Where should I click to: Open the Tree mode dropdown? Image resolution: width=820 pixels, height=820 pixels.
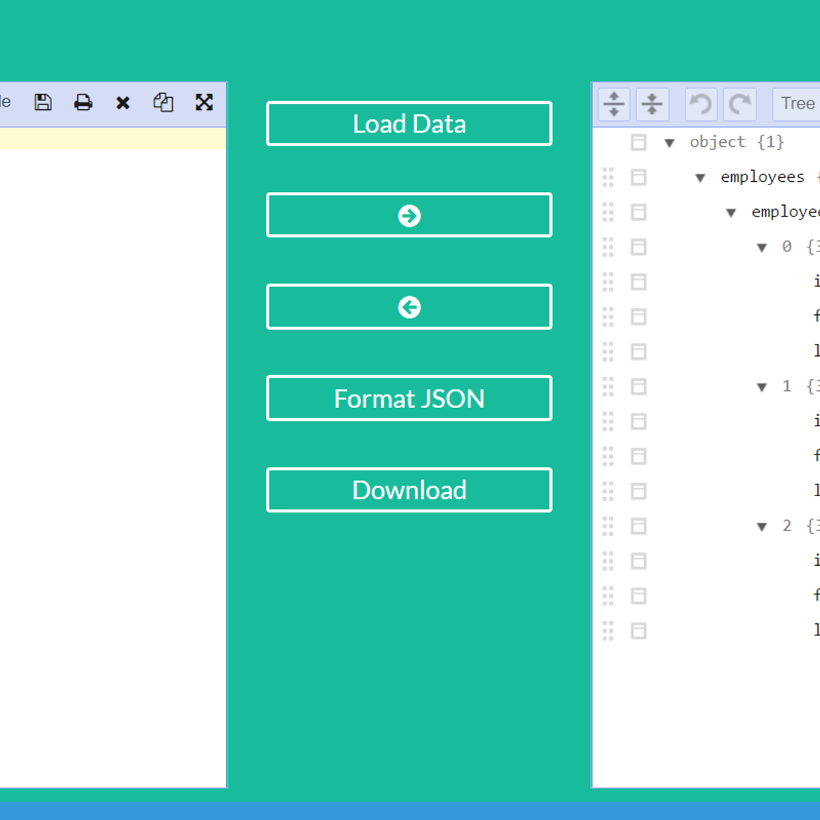pyautogui.click(x=797, y=104)
